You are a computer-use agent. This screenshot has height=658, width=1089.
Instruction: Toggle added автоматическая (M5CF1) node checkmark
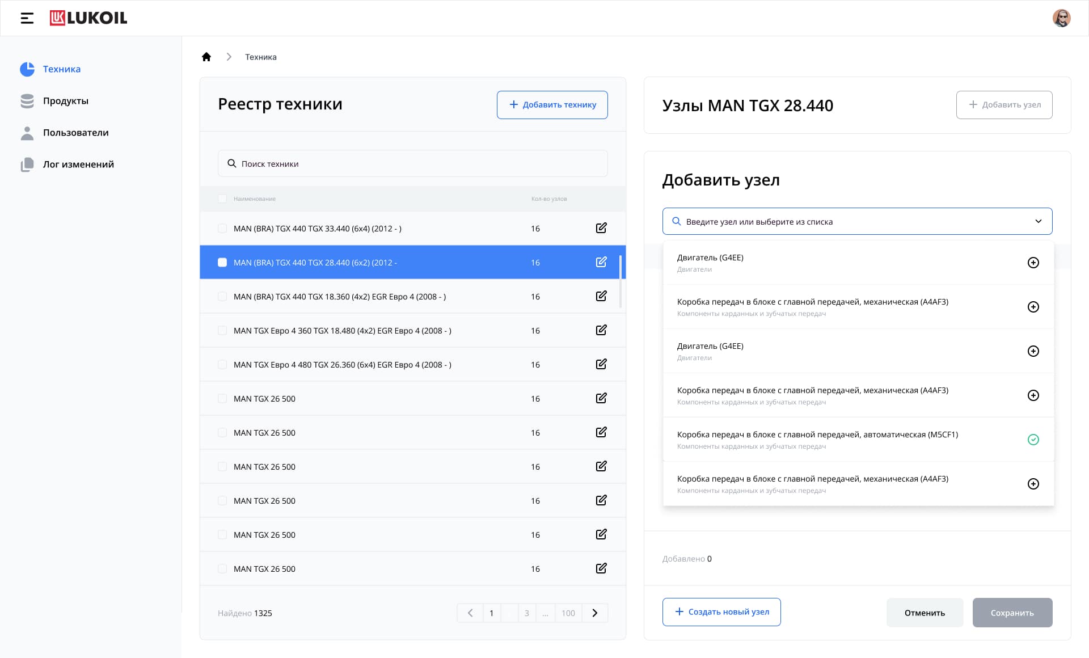tap(1033, 440)
